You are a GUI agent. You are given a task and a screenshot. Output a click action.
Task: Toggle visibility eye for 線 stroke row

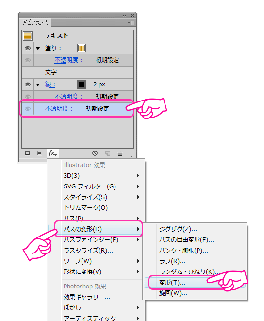click(x=28, y=84)
